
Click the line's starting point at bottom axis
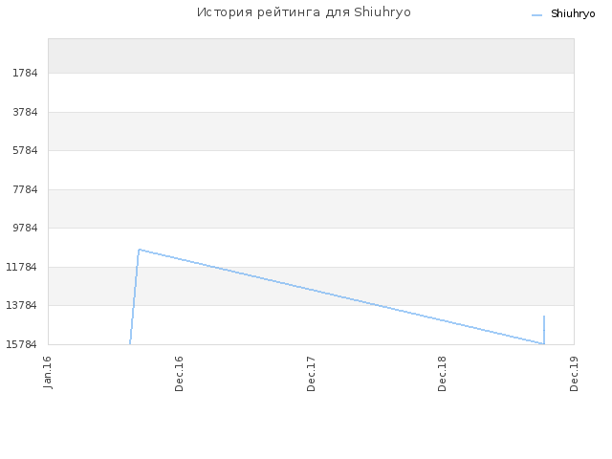[130, 343]
